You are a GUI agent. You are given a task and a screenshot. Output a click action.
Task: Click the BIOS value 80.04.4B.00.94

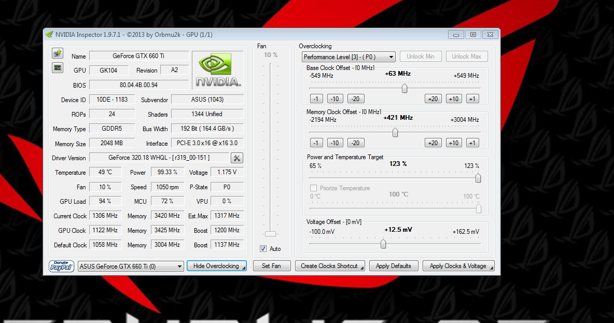(138, 85)
